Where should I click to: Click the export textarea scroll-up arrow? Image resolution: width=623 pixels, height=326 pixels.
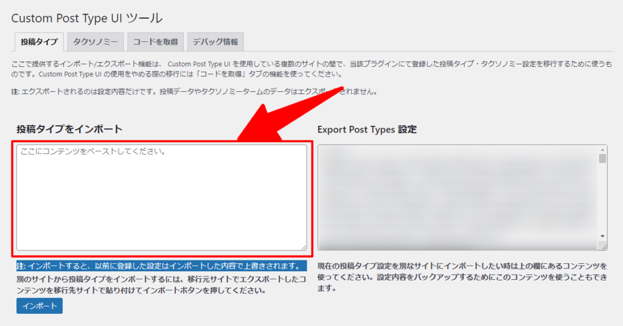(602, 150)
